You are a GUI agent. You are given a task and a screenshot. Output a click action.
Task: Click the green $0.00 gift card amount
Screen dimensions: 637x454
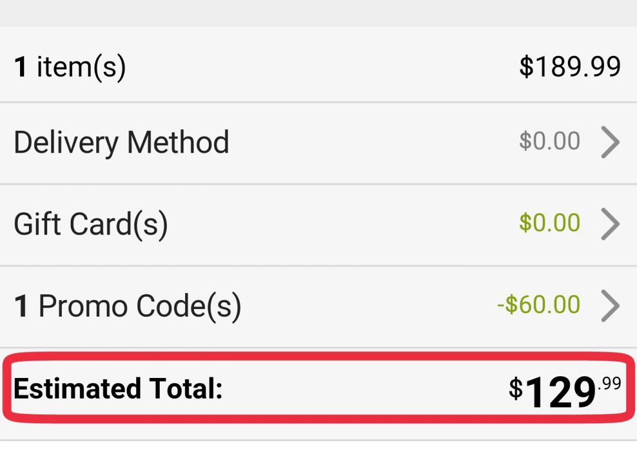click(x=550, y=223)
